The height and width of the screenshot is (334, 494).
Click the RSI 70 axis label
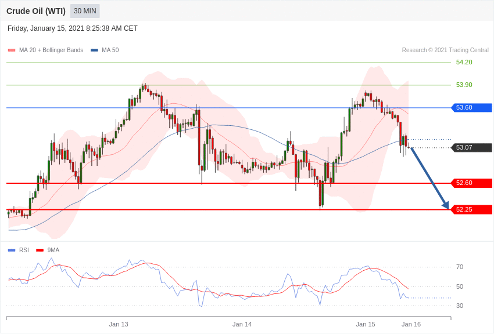pyautogui.click(x=460, y=267)
